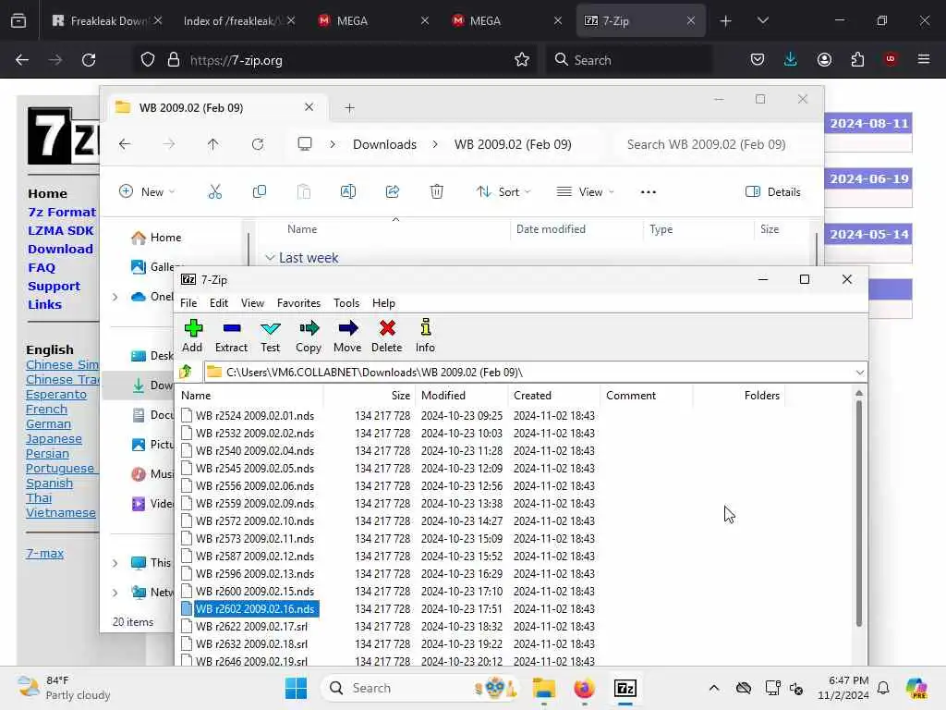This screenshot has width=946, height=710.
Task: Sort 7-Zip list by Modified column
Action: [462, 396]
